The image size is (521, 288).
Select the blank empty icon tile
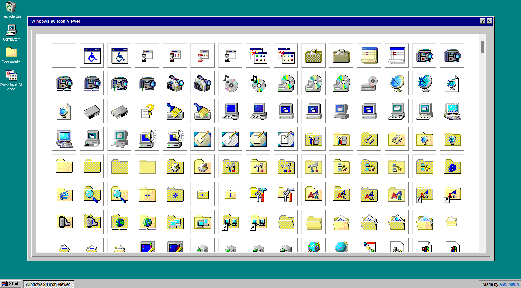64,55
